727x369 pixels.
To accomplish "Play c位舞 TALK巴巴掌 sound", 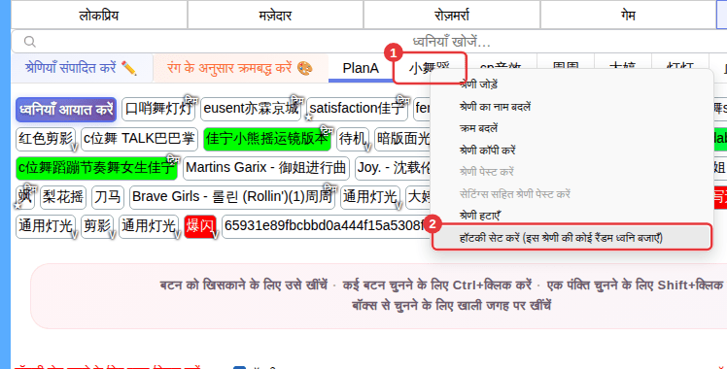I will click(139, 139).
